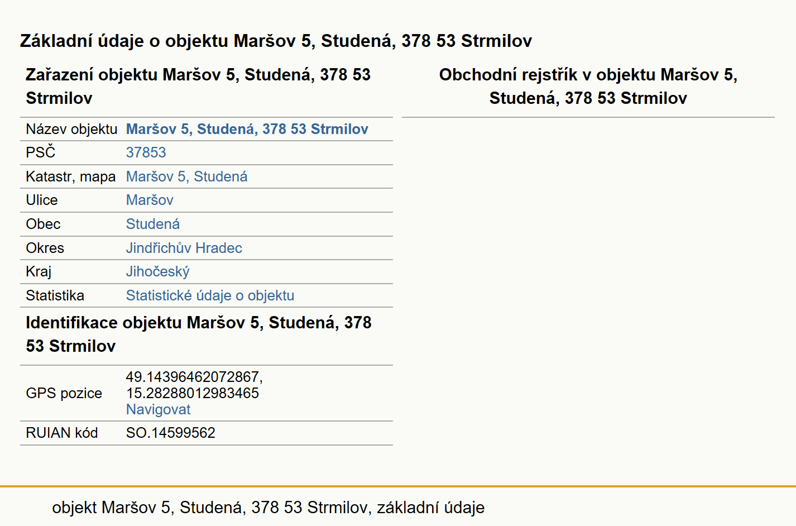Click the GPS coordinates text
This screenshot has width=796, height=526.
click(x=194, y=385)
